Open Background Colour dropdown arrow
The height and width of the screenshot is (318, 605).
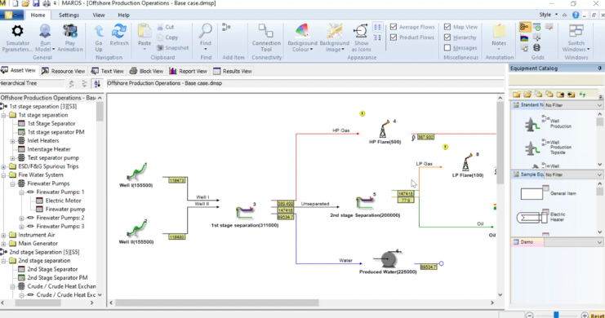coord(311,50)
